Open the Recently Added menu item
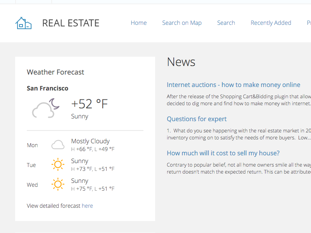The width and height of the screenshot is (311, 233). click(271, 23)
